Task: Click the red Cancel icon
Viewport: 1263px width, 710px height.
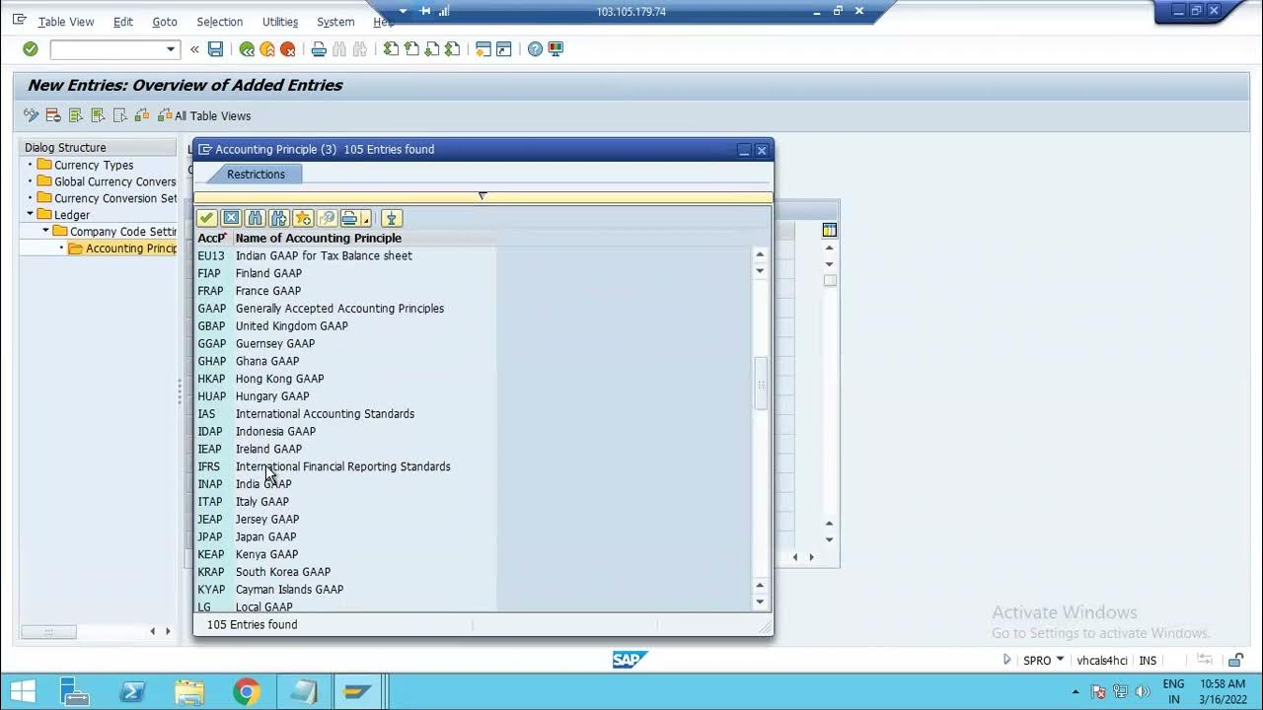Action: point(288,49)
